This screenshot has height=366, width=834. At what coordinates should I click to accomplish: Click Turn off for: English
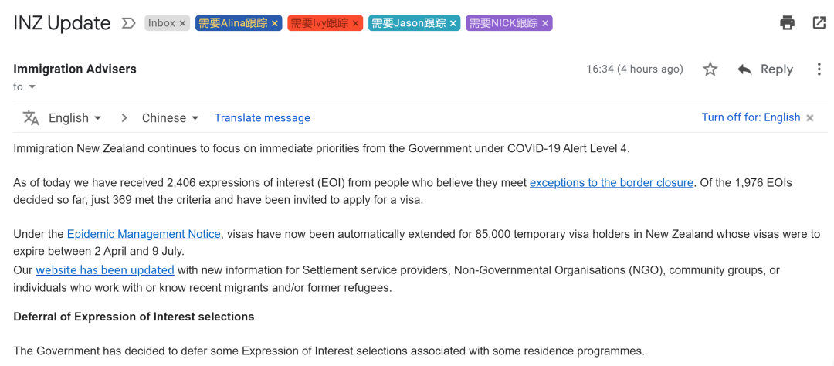coord(751,117)
